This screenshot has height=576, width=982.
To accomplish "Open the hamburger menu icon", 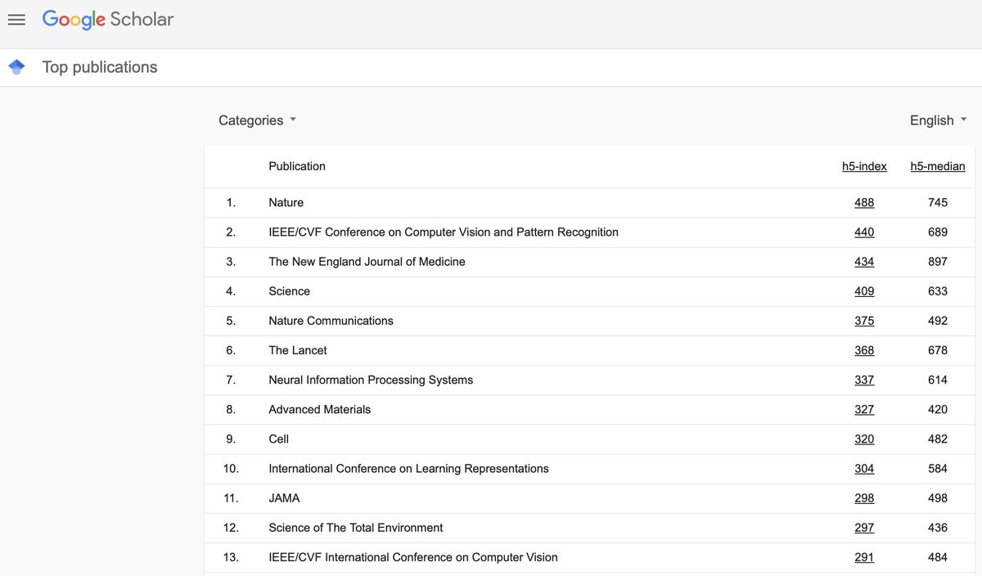I will [x=16, y=20].
